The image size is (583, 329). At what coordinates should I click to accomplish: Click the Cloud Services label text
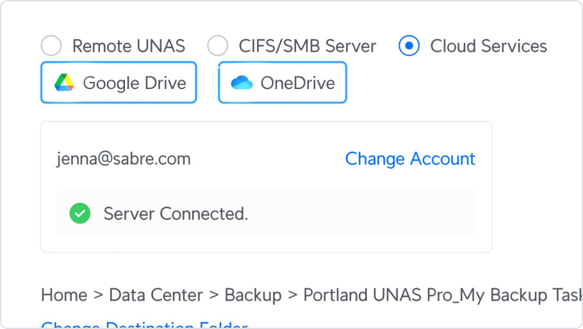pos(489,46)
